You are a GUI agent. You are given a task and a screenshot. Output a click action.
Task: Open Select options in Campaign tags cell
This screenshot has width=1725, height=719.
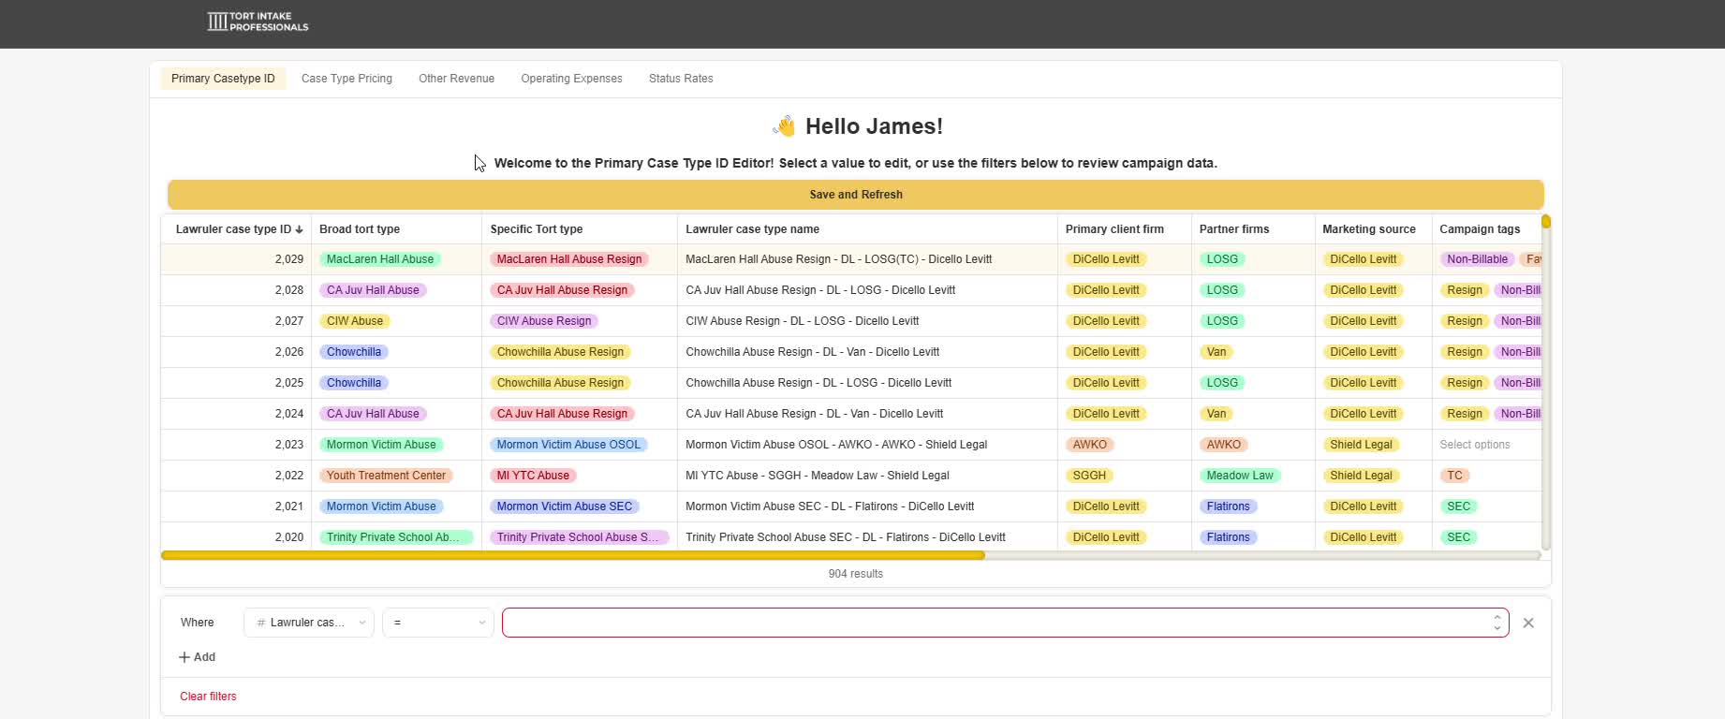(x=1474, y=445)
